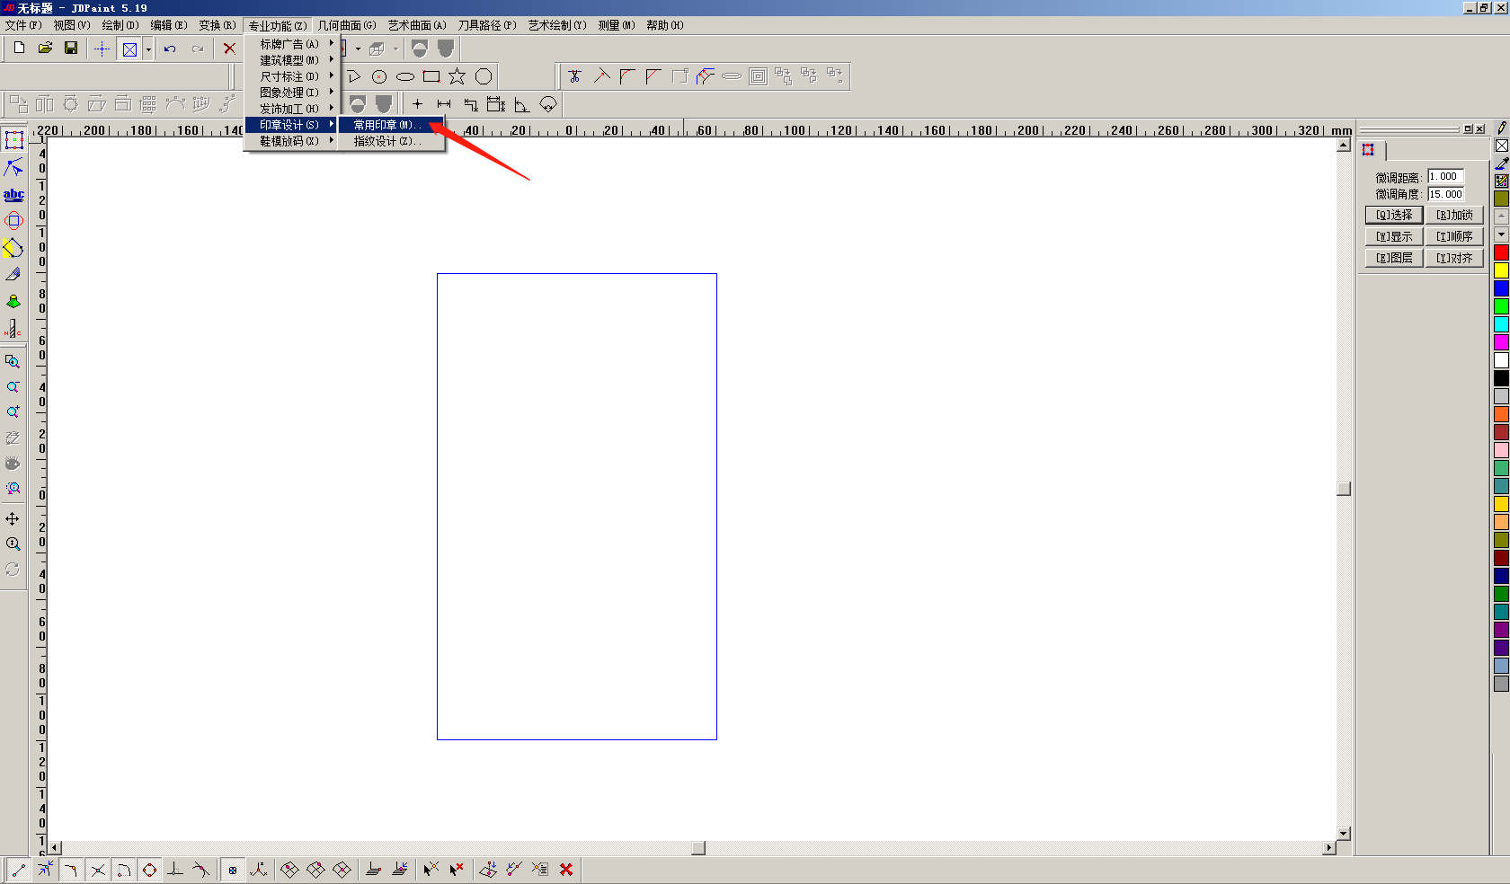
Task: Pick the red color swatch
Action: pyautogui.click(x=1501, y=253)
